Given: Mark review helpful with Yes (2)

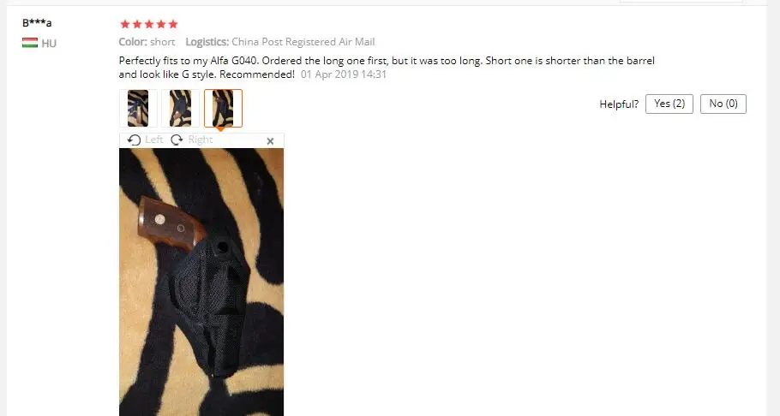Looking at the screenshot, I should pyautogui.click(x=669, y=104).
